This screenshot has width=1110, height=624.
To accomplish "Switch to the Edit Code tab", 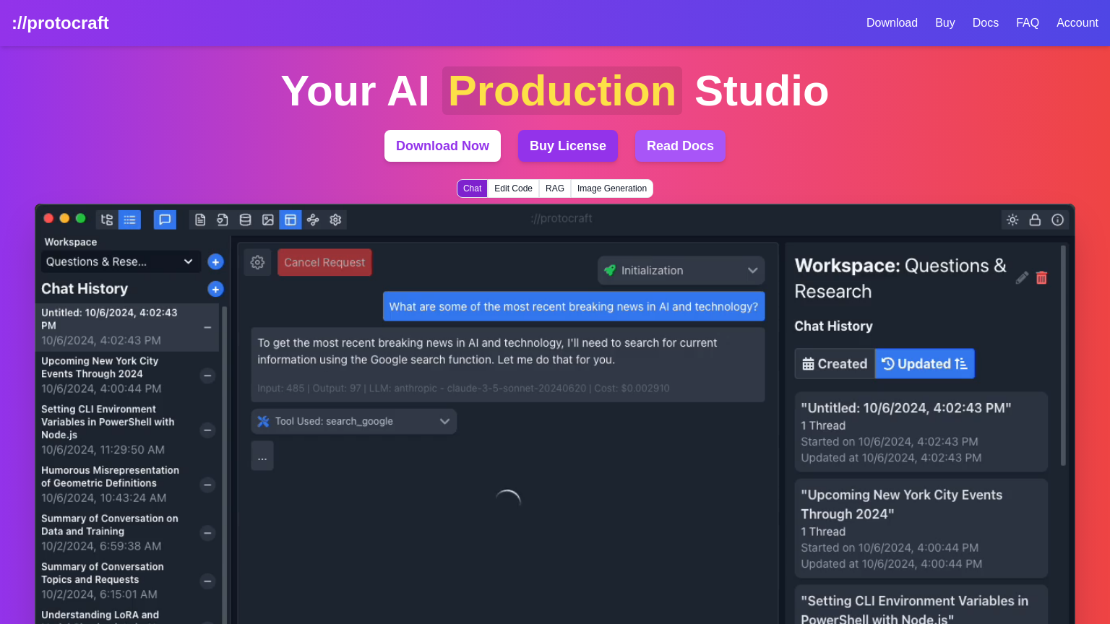I will coord(513,188).
